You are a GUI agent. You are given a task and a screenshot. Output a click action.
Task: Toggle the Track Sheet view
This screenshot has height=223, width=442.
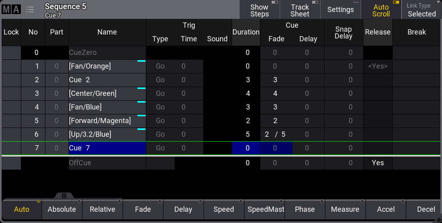tap(300, 10)
